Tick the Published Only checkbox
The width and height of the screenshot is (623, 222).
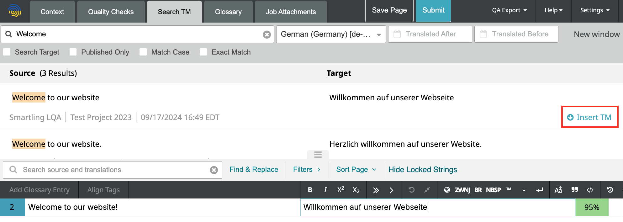coord(73,52)
